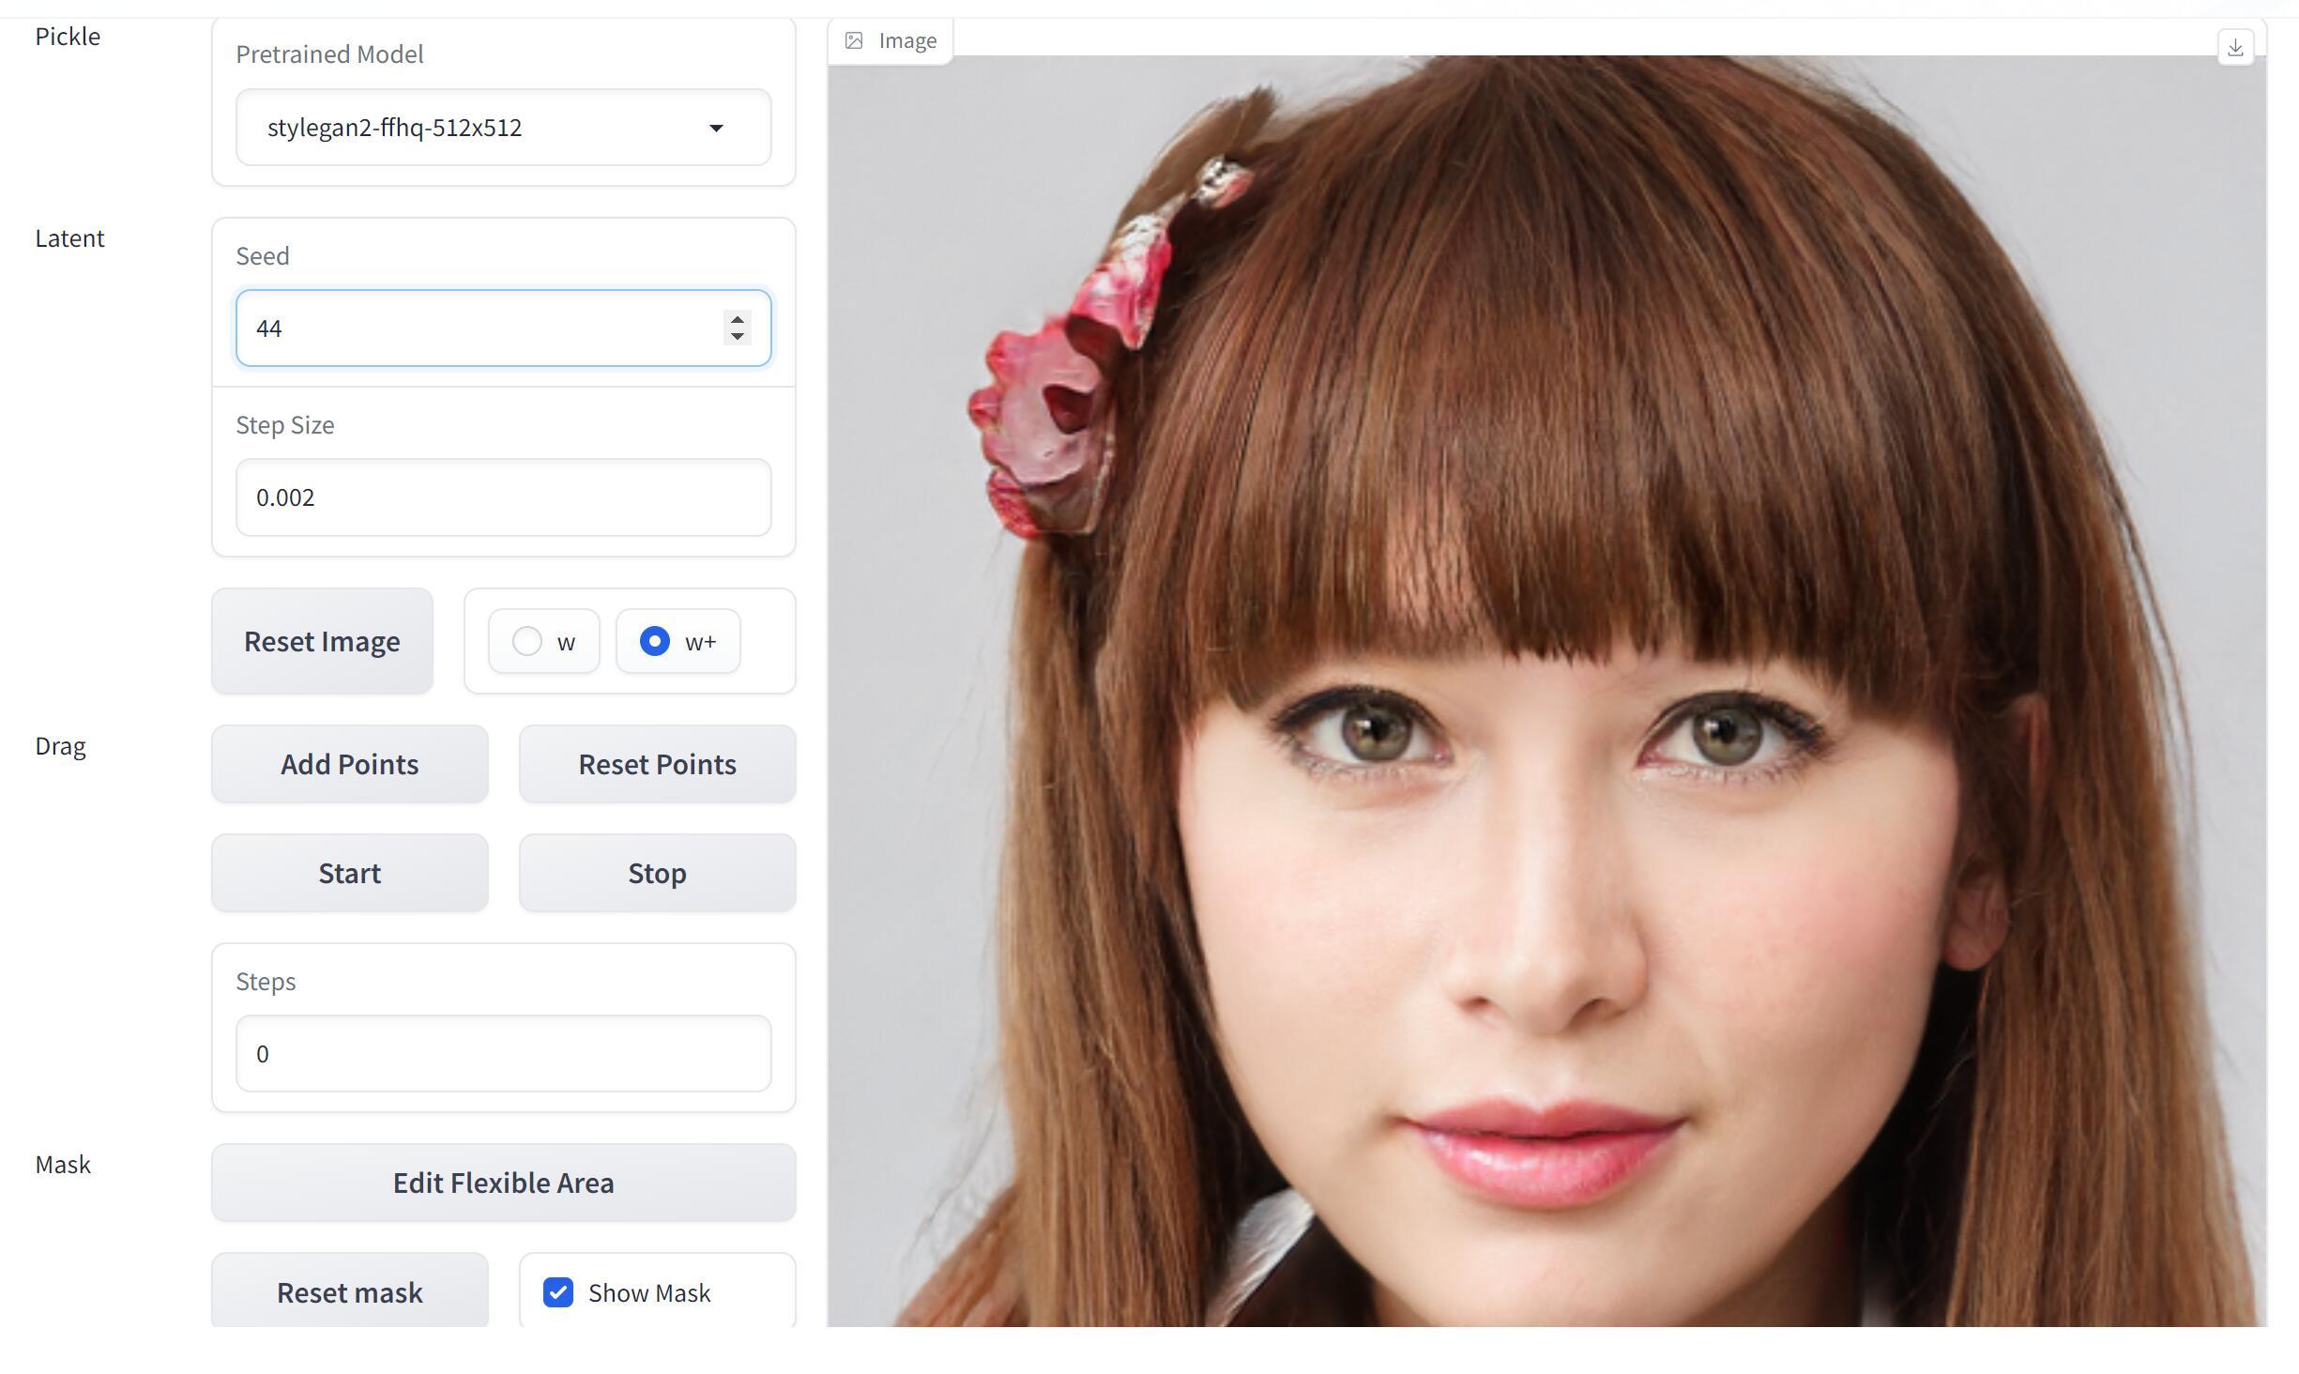
Task: Click the image download icon
Action: click(2235, 47)
